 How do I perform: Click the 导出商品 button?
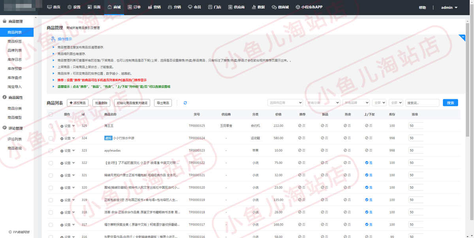[x=163, y=103]
